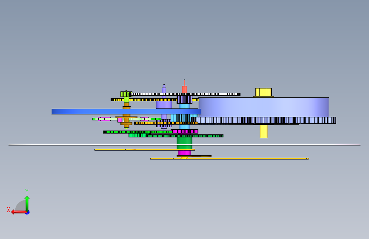Select the magenta gear on the central column
369x239 pixels.
[185, 131]
